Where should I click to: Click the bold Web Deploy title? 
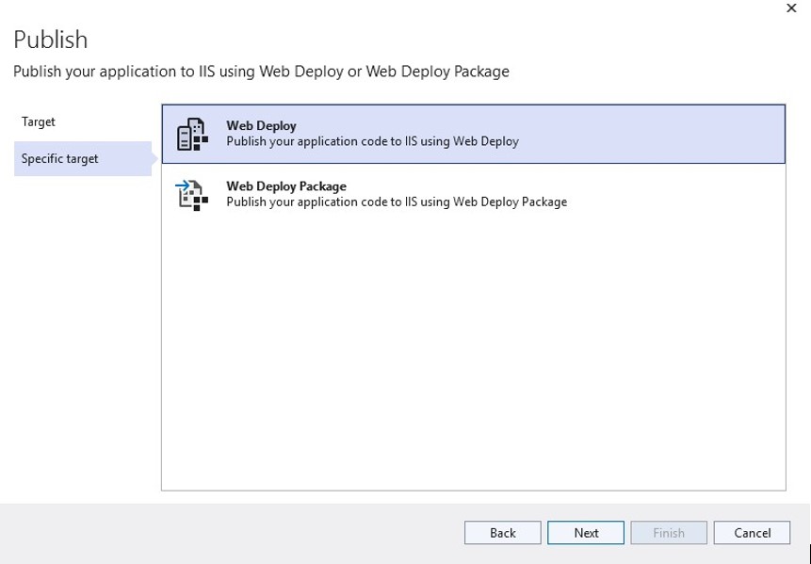[261, 126]
